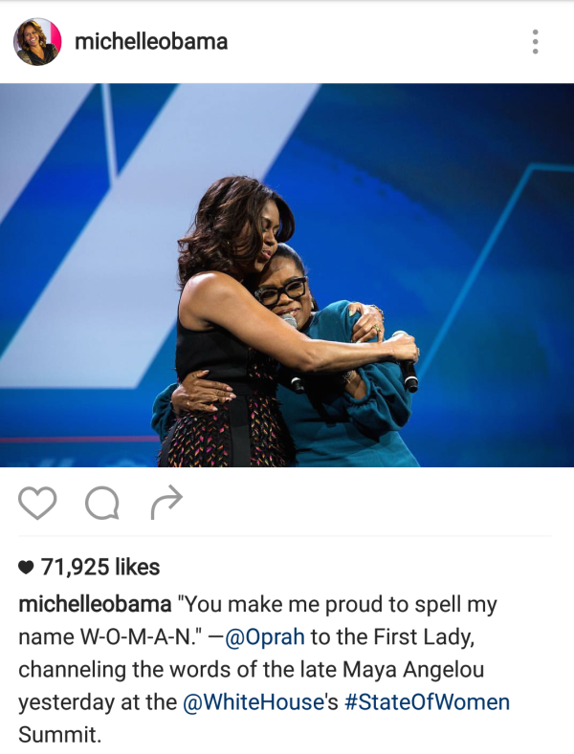Like the post with the heart outline icon
The width and height of the screenshot is (574, 754).
[x=37, y=503]
